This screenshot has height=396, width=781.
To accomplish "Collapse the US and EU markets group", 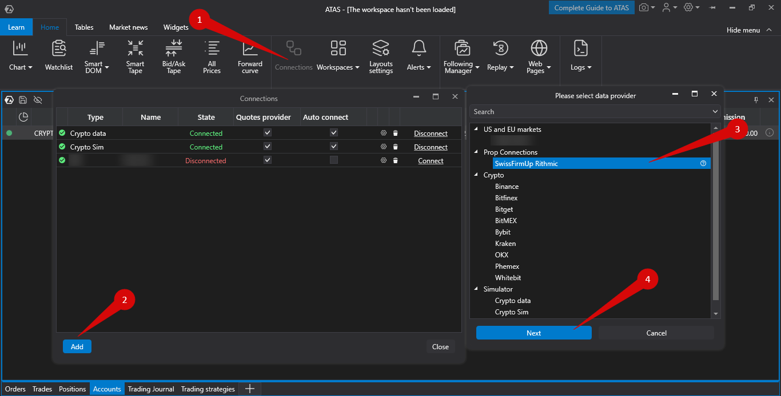I will (x=476, y=129).
